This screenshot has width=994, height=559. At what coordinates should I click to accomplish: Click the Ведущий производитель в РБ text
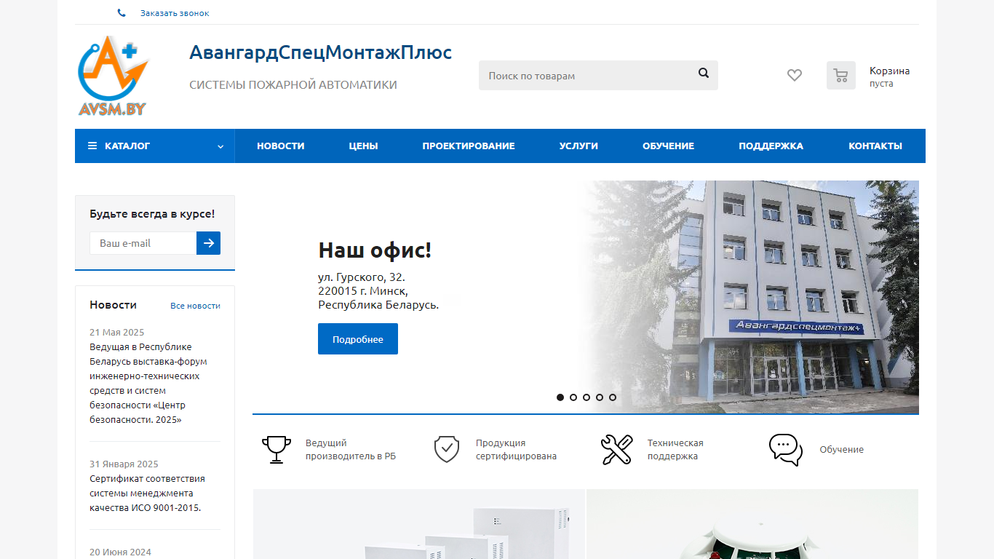coord(351,450)
